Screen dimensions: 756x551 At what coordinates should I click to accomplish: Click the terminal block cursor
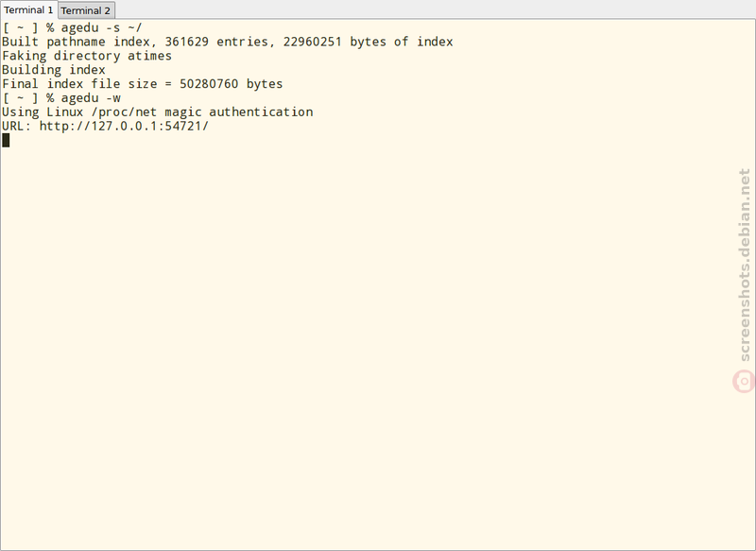6,140
